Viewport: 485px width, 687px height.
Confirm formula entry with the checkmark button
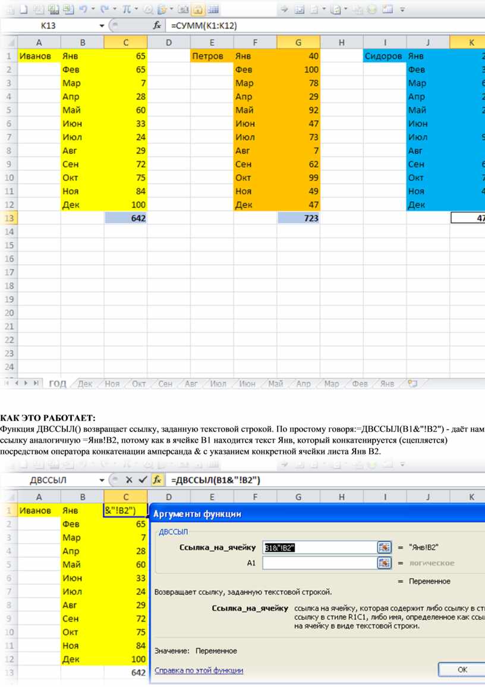[143, 480]
